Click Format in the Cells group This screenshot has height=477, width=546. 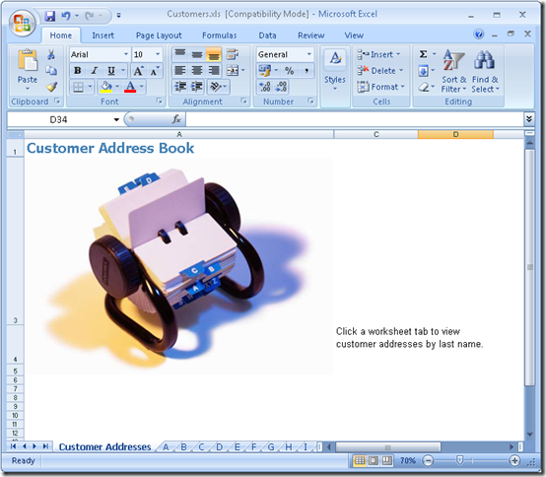(x=381, y=87)
